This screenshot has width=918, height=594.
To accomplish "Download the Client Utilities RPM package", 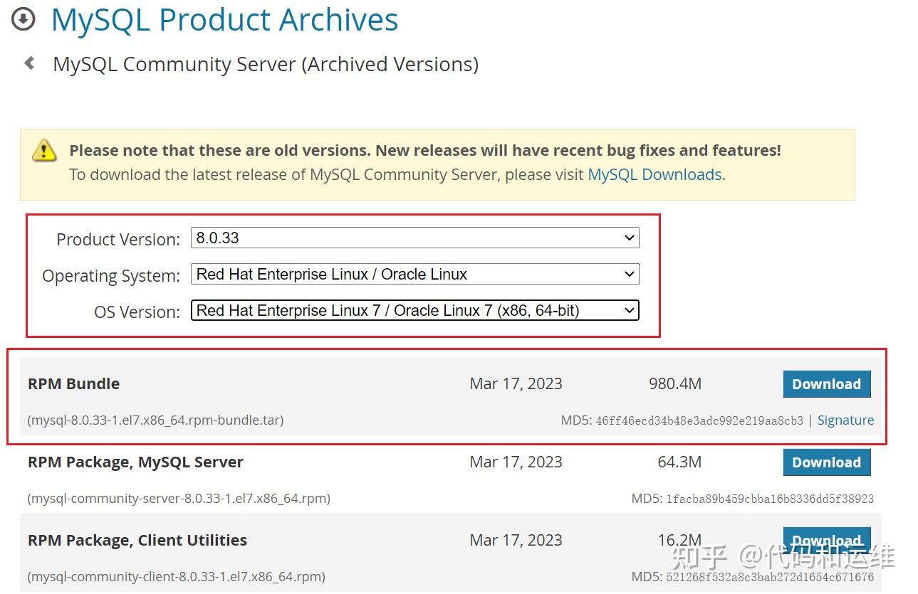I will click(x=826, y=539).
